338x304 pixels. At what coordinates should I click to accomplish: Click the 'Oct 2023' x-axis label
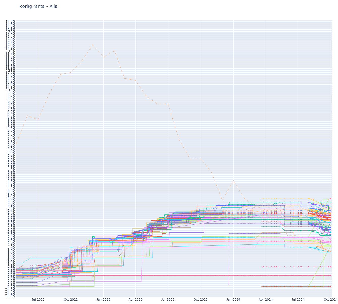click(201, 300)
